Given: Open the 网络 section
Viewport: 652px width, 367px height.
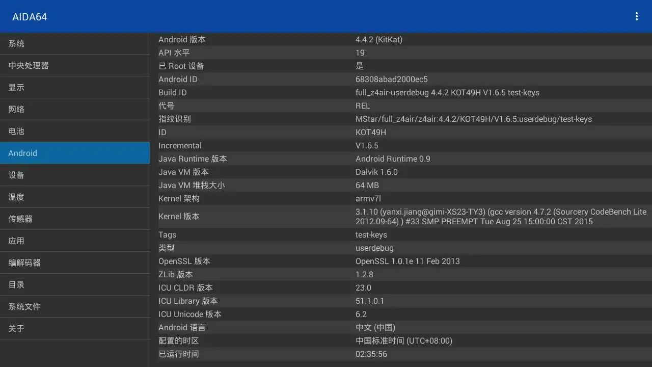Looking at the screenshot, I should coord(75,109).
